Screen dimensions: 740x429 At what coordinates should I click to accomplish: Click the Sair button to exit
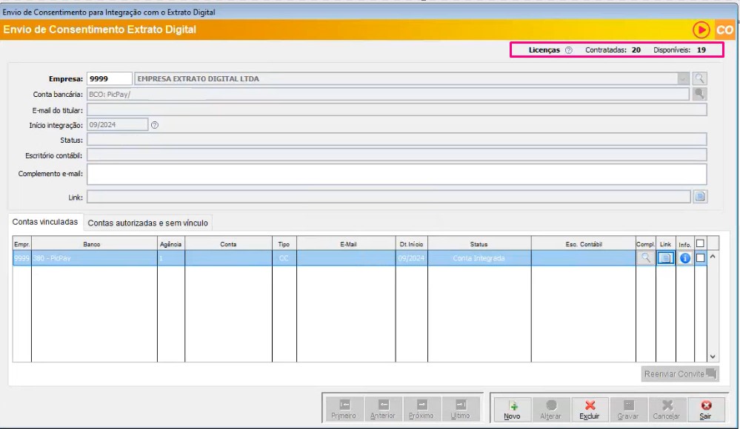tap(705, 409)
